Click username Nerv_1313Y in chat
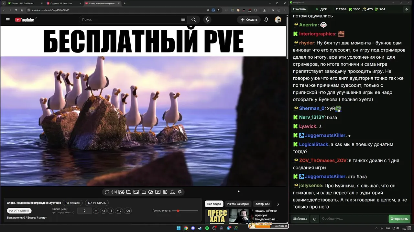The image size is (414, 232). click(312, 118)
